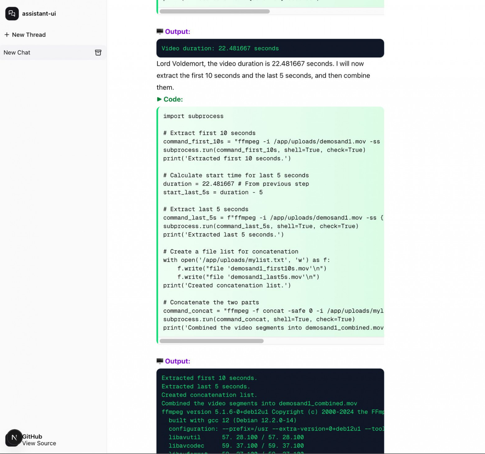Click the assistant-ui chat bubble logo icon
The width and height of the screenshot is (485, 454).
pyautogui.click(x=12, y=14)
